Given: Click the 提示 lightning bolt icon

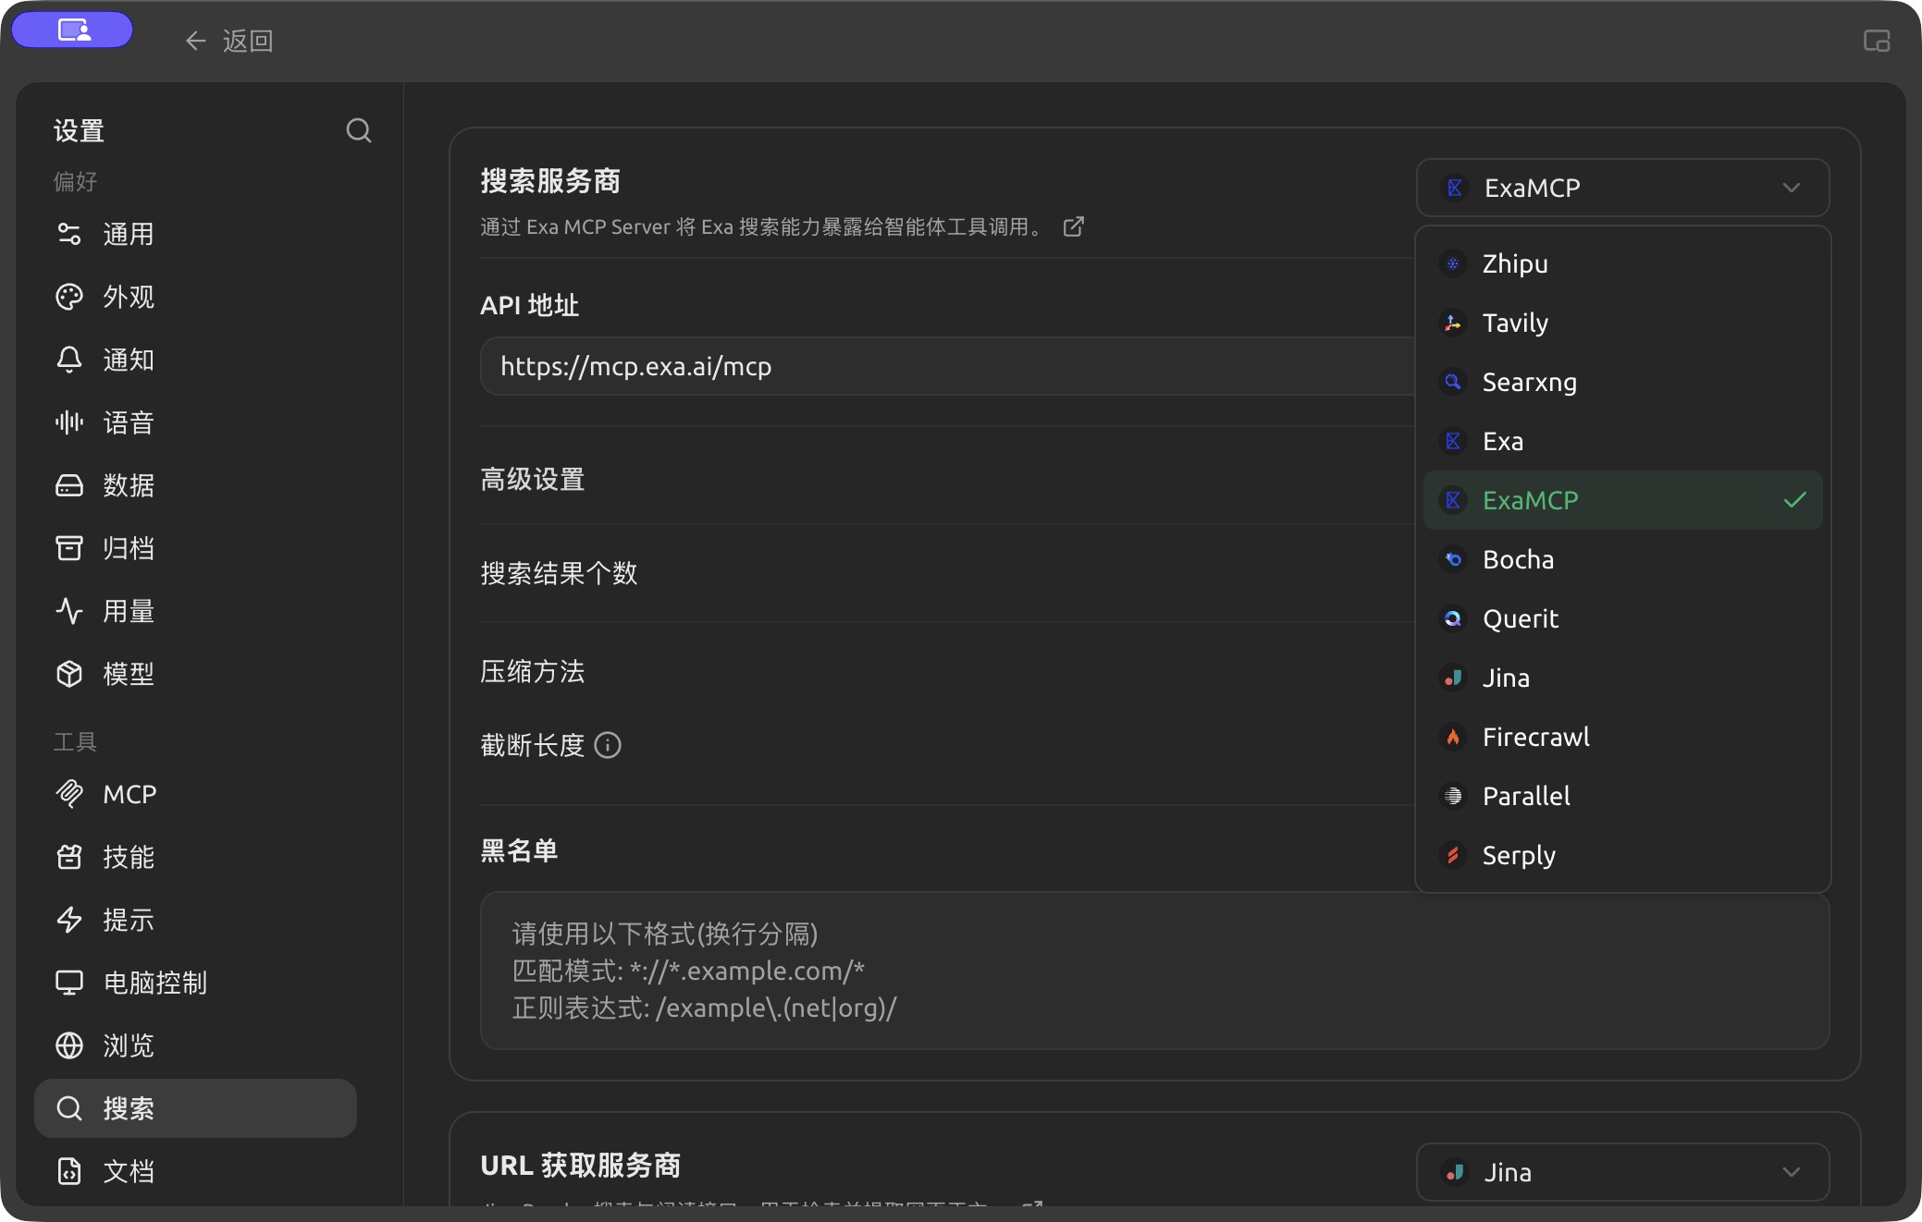Looking at the screenshot, I should (69, 921).
